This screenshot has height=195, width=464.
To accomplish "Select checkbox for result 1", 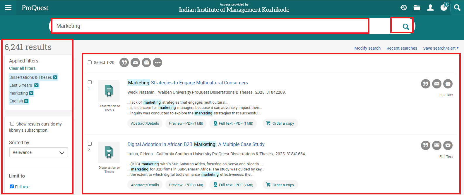I will (x=90, y=82).
